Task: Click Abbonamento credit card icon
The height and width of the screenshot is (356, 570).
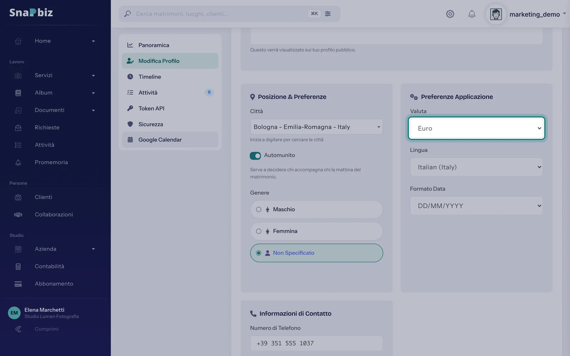Action: pyautogui.click(x=18, y=284)
